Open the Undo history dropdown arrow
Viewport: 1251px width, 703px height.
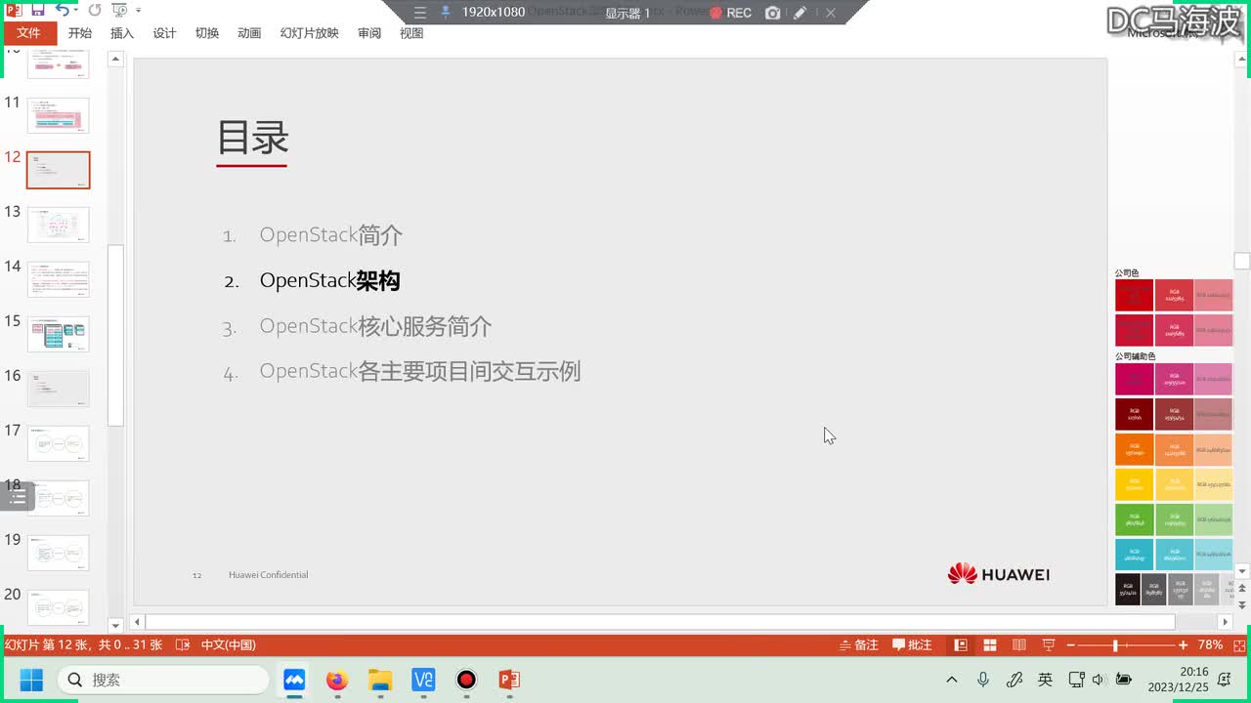(76, 11)
